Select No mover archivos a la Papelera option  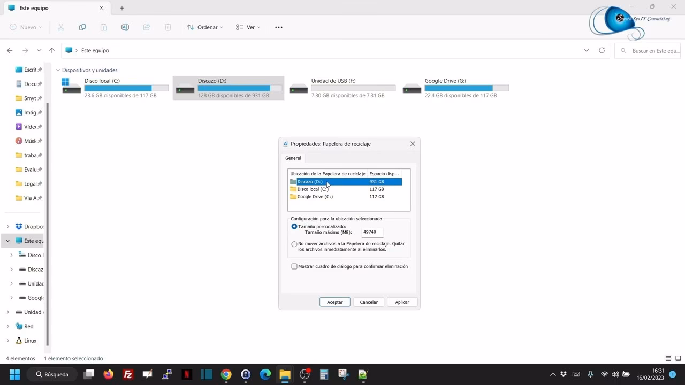pyautogui.click(x=294, y=244)
